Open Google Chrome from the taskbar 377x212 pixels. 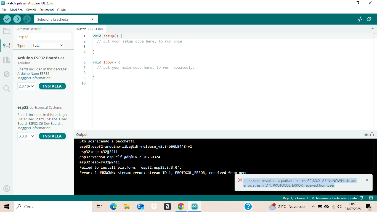[x=181, y=206]
